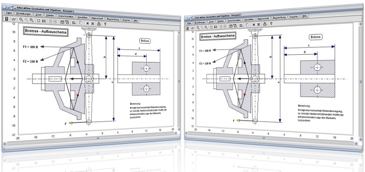This screenshot has width=365, height=172.
Task: Open the Transformation menu in the right window
Action: (x=234, y=20)
